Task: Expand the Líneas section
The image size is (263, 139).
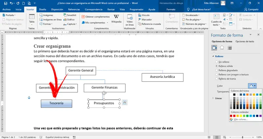Action: pyautogui.click(x=217, y=98)
